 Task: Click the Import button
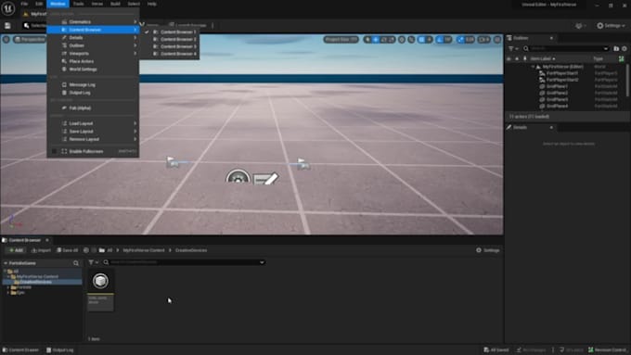[x=41, y=250]
